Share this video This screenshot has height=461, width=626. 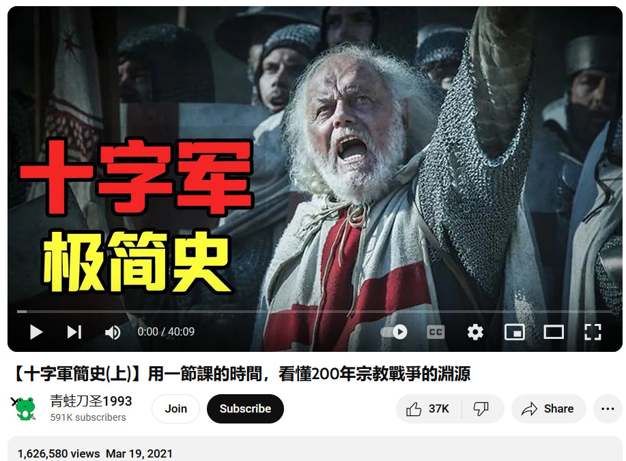coord(549,408)
